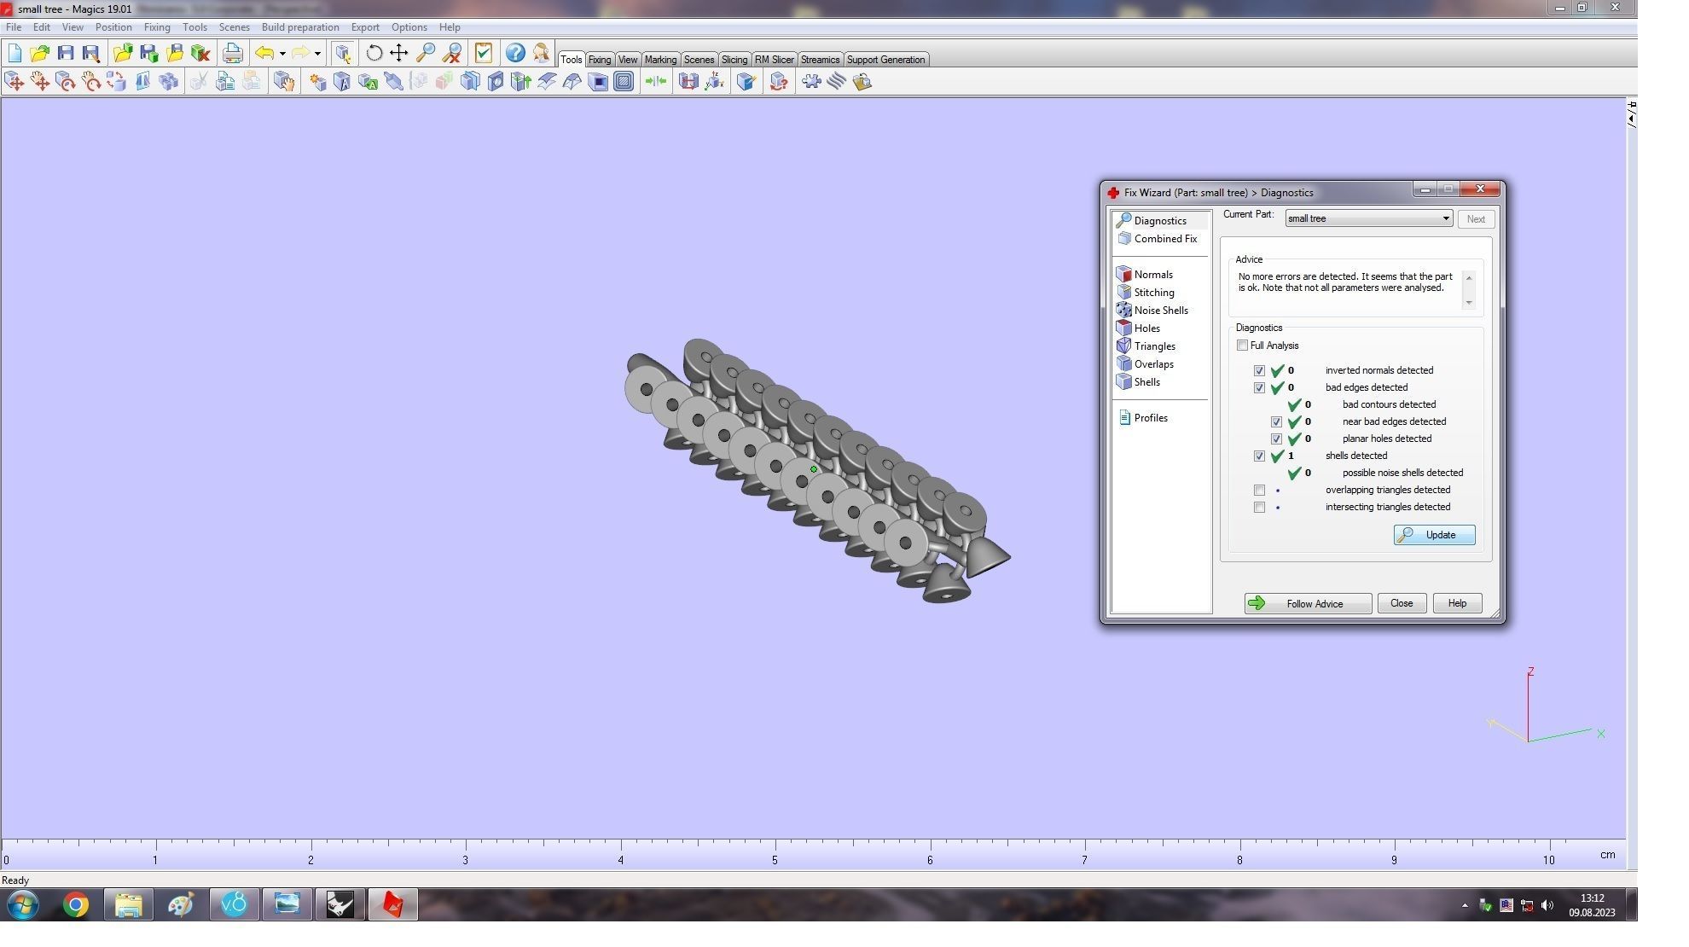Click the Zoom magnifier tool

coord(426,53)
